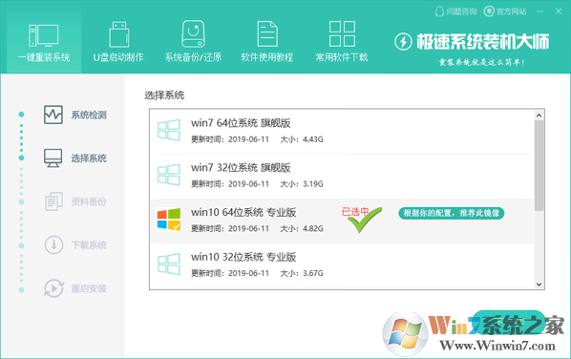Click the 极速系统装机大师 title text
Screen dimensions: 571x359
[x=483, y=41]
